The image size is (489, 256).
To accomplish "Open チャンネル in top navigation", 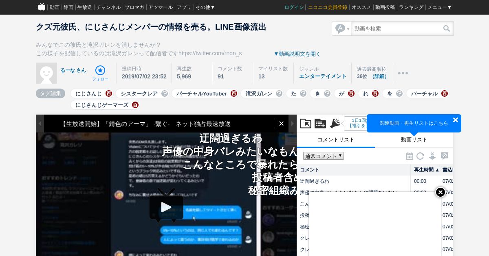I will (x=108, y=7).
